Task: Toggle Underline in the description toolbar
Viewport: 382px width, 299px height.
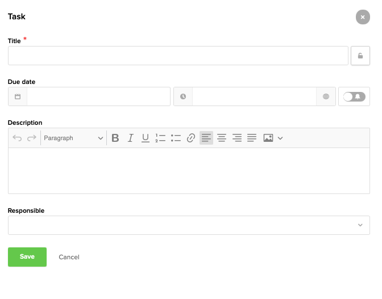Action: [146, 138]
